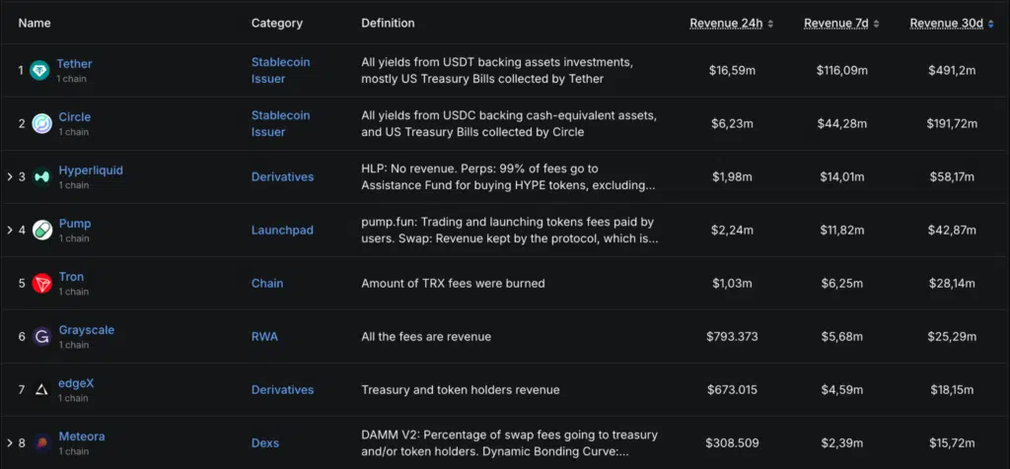Open the Grayscale protocol link

[x=86, y=330]
